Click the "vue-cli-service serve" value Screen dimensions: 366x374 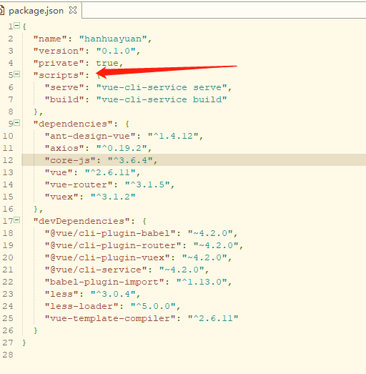(x=162, y=87)
